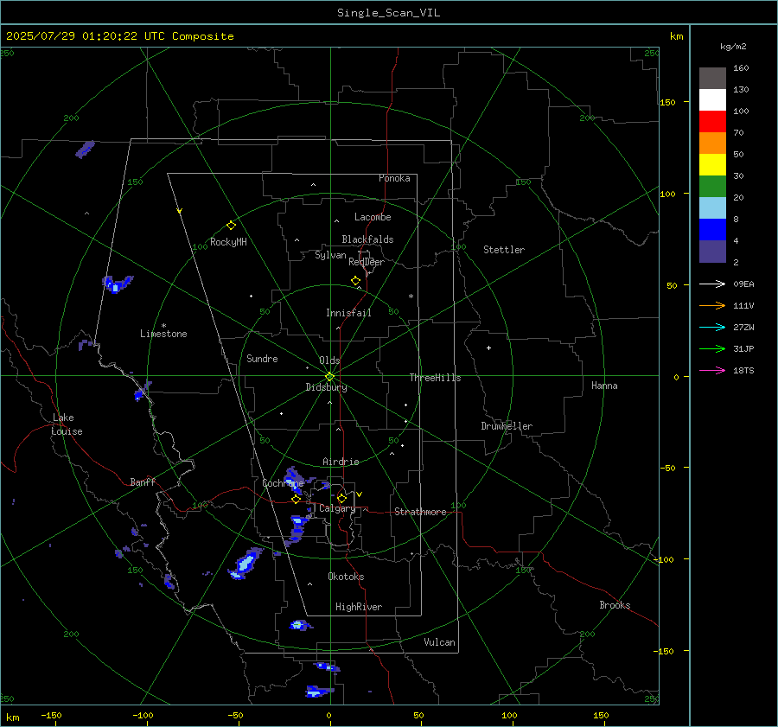Click the yellow diamond marker above Calgary
The height and width of the screenshot is (727, 778).
pyautogui.click(x=341, y=498)
